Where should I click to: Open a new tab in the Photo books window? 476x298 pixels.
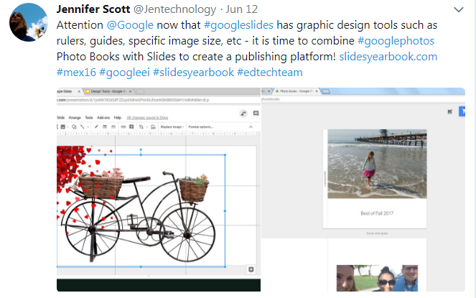click(325, 91)
